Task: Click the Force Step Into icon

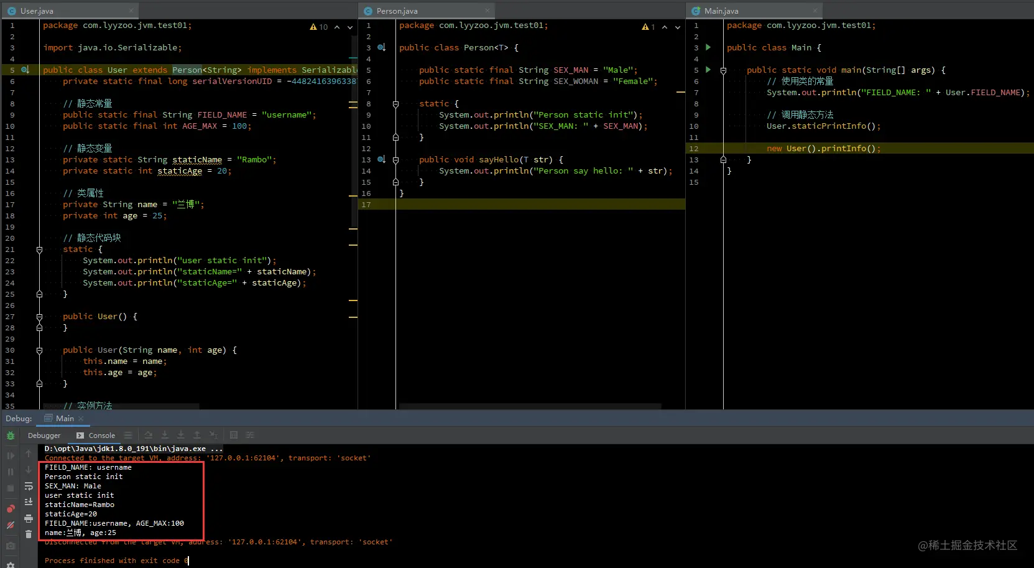Action: pyautogui.click(x=180, y=435)
